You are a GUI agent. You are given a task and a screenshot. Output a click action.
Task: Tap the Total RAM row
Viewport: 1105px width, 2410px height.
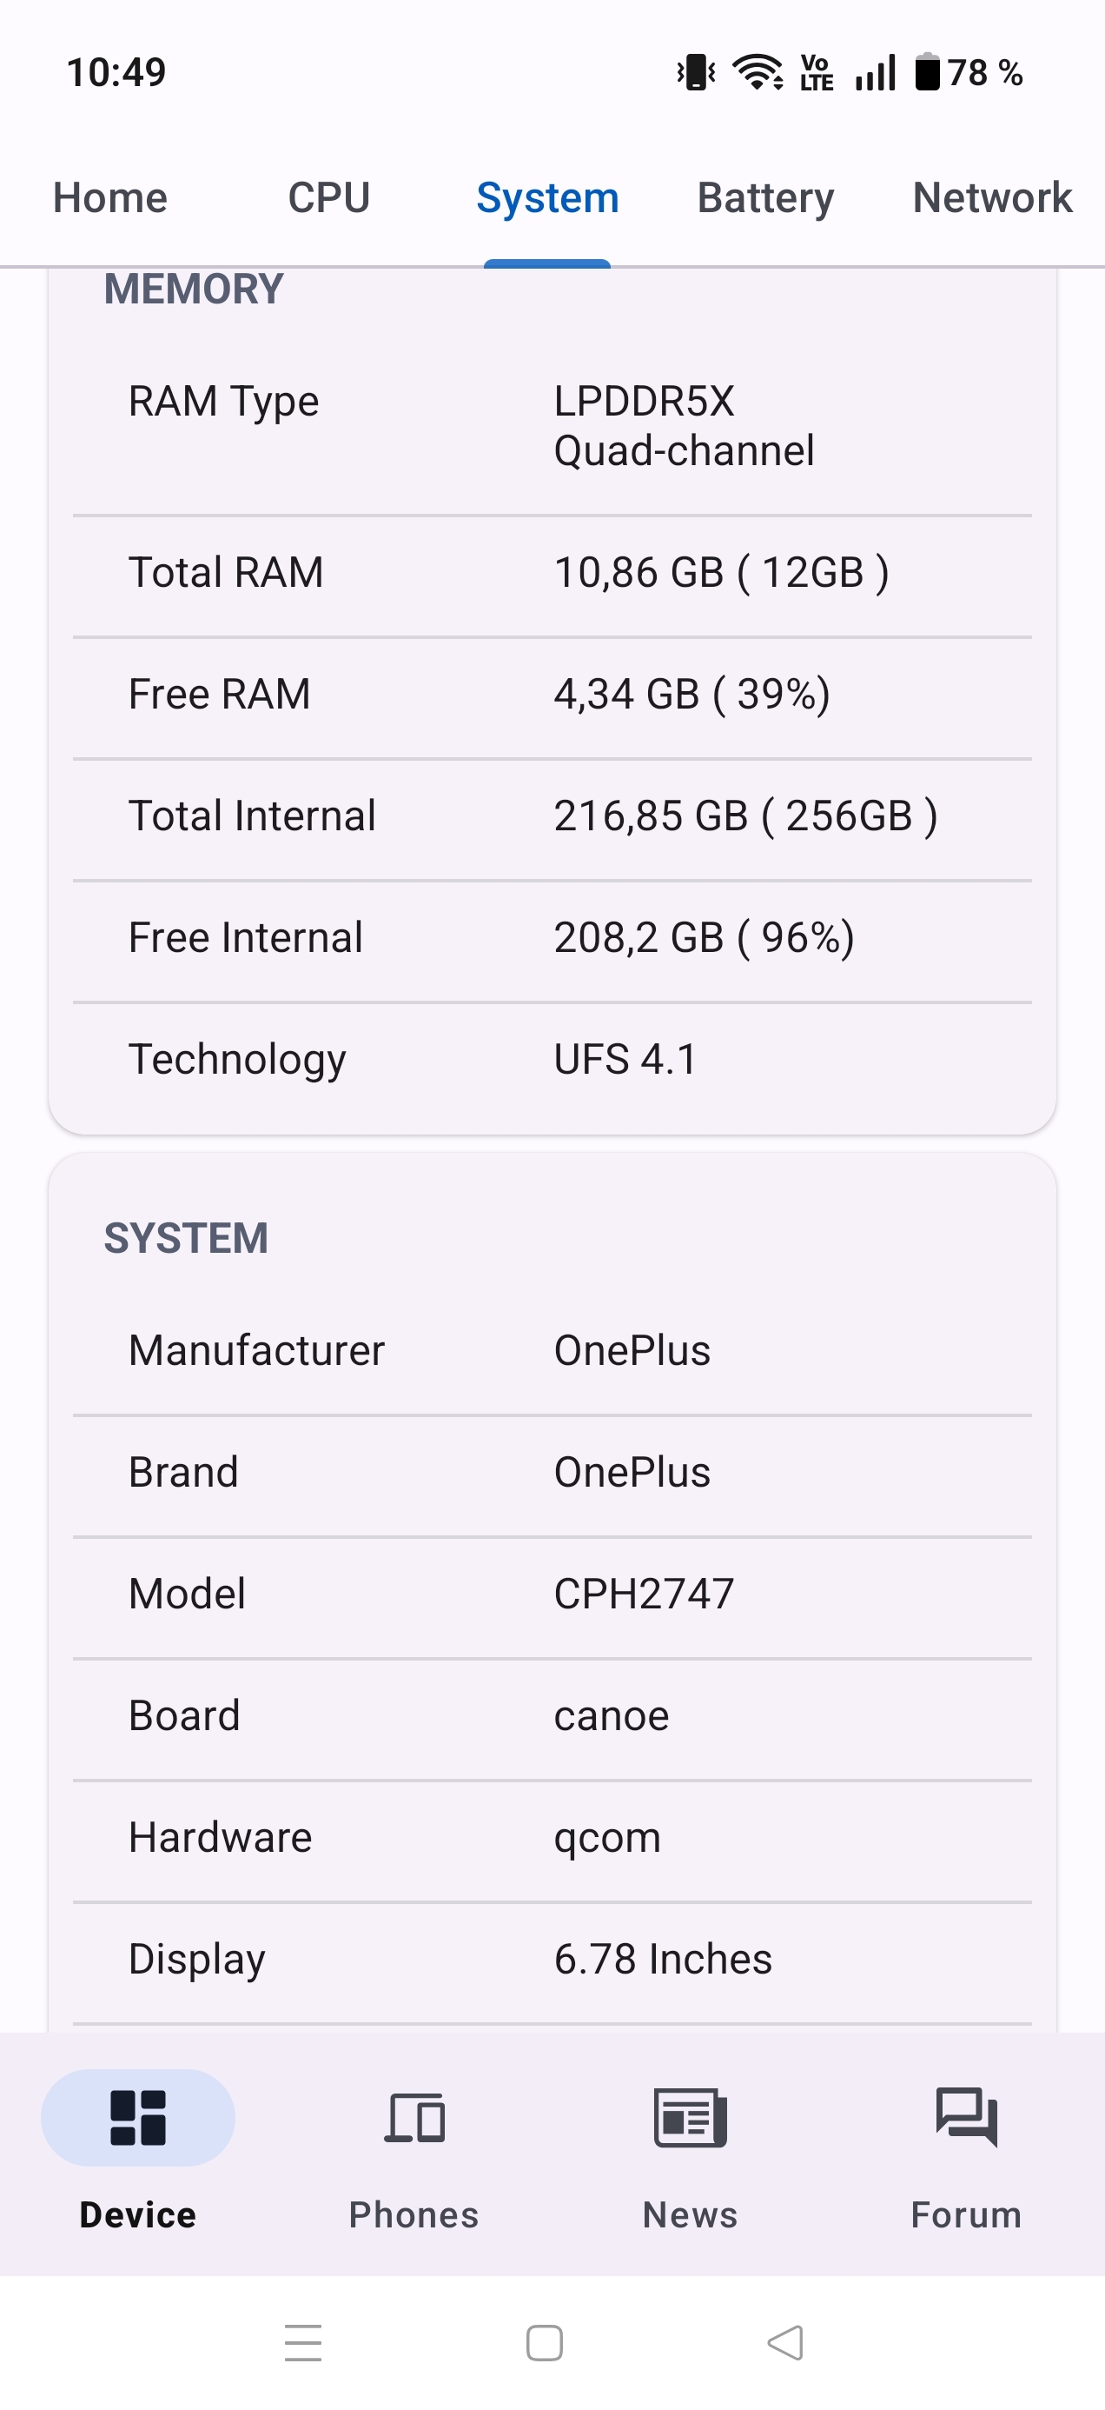(x=552, y=573)
